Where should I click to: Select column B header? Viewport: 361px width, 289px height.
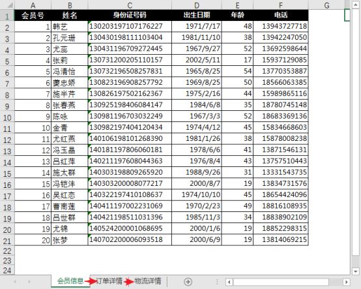click(69, 5)
